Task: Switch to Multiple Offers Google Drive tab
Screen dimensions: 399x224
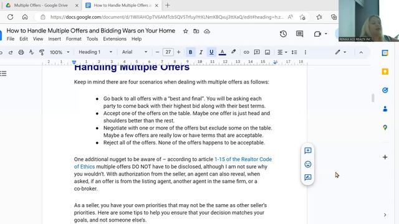Action: coord(41,6)
